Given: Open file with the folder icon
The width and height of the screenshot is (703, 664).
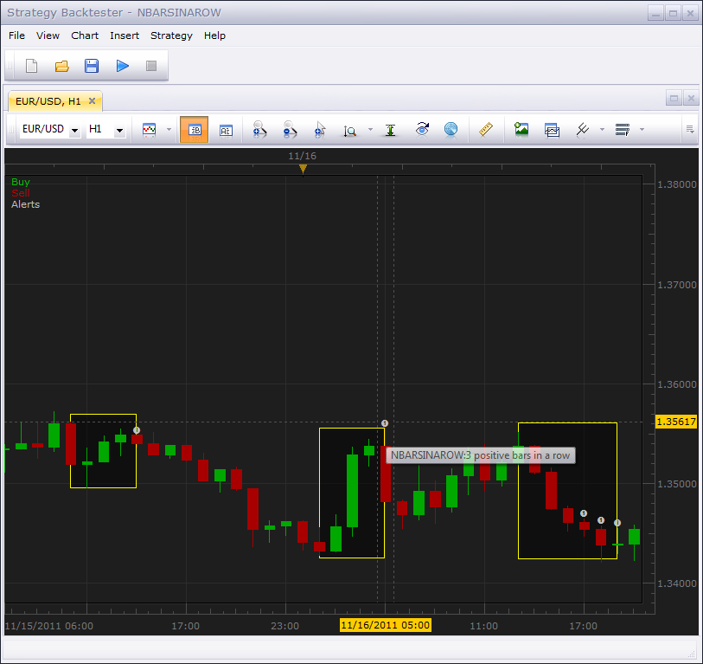Looking at the screenshot, I should 62,66.
